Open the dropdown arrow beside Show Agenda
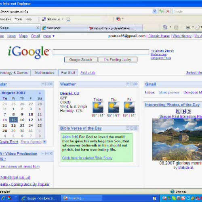 coord(44,142)
